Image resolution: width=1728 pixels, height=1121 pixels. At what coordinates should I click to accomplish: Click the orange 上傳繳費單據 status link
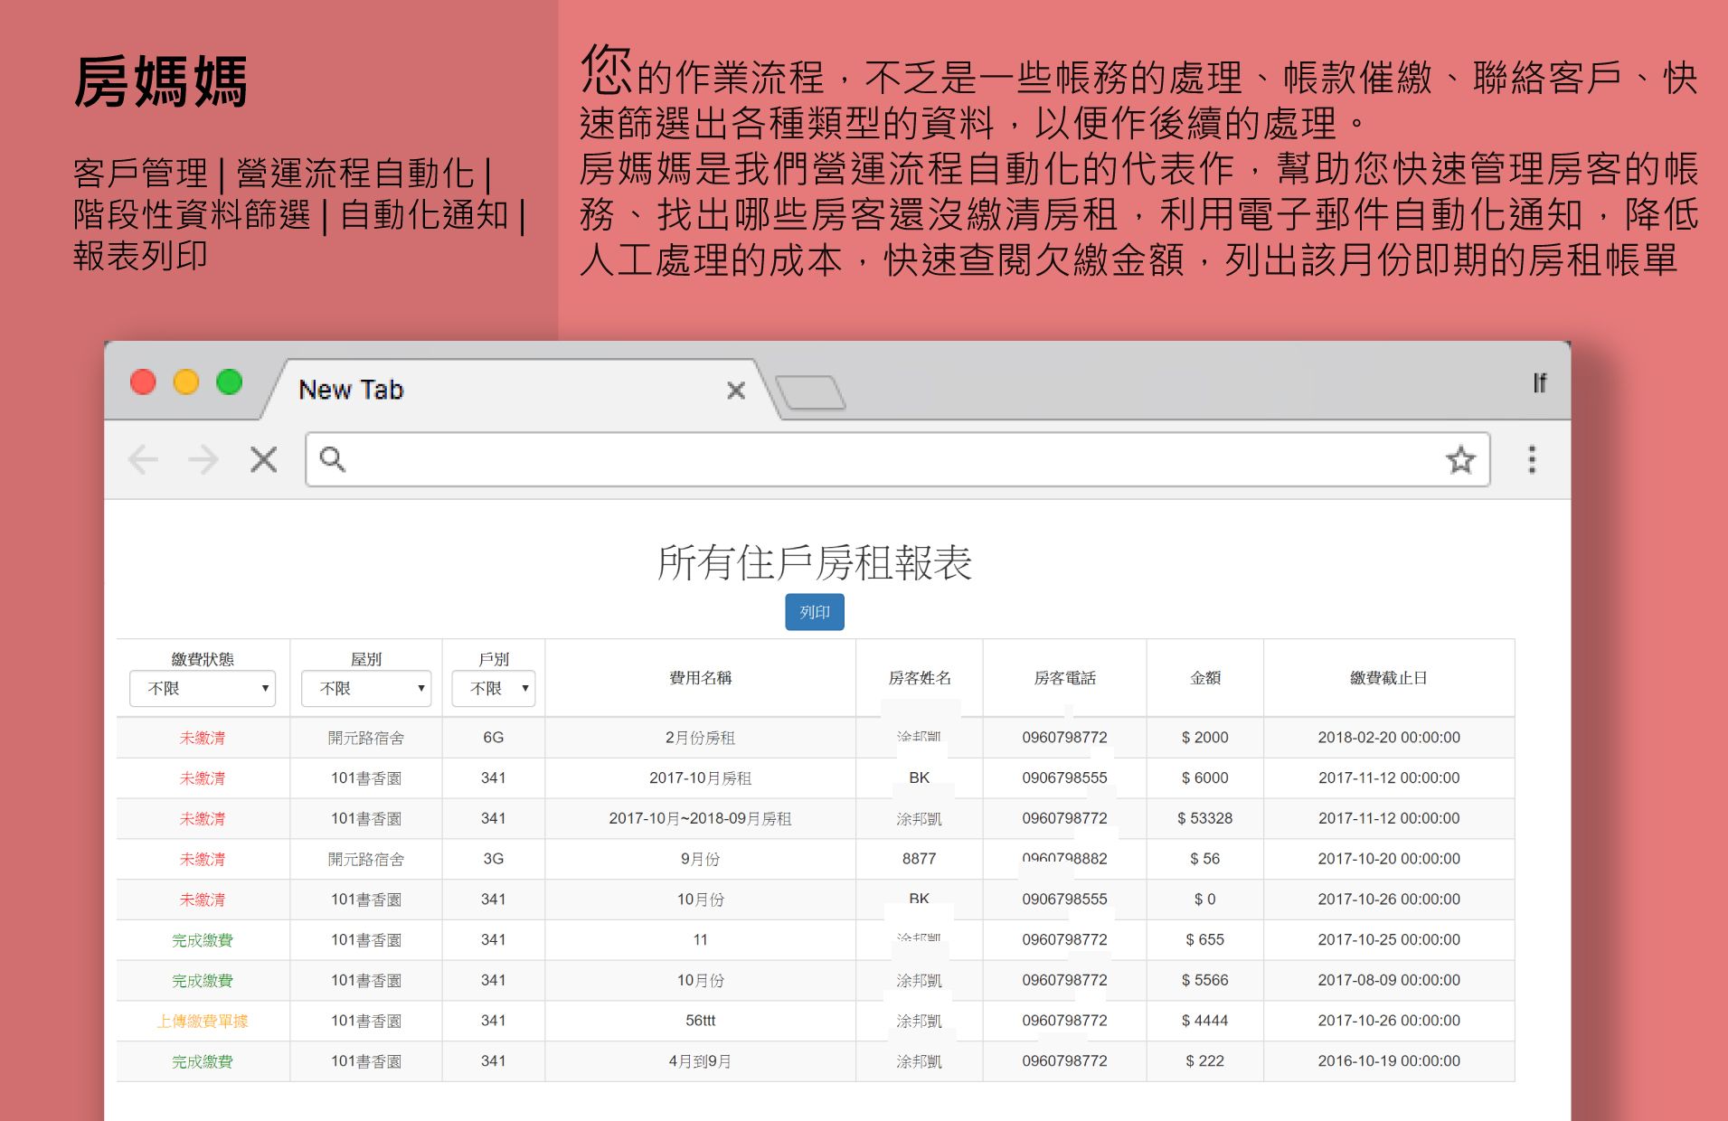click(x=203, y=1021)
